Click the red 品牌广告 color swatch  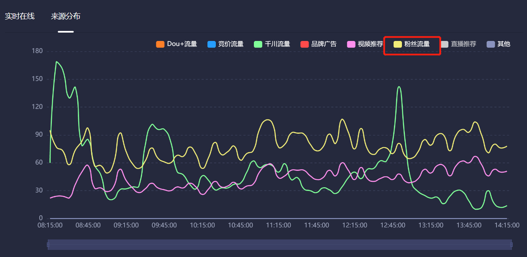(304, 44)
